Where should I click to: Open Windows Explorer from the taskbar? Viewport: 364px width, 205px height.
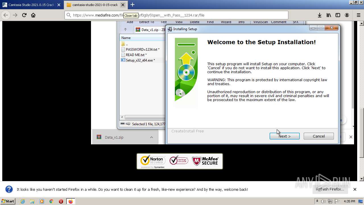point(32,201)
